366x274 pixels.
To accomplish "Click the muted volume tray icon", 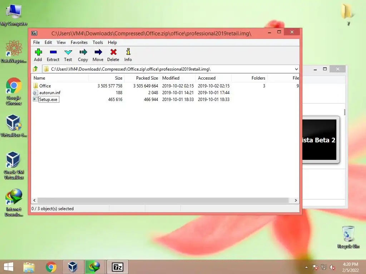I will pyautogui.click(x=332, y=267).
